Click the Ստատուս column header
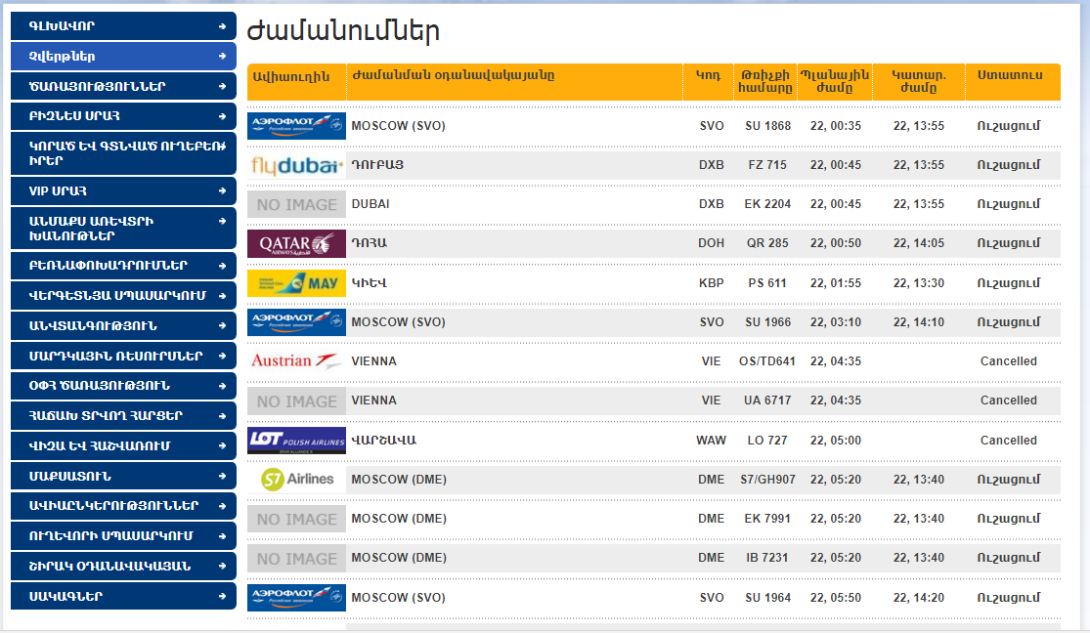Image resolution: width=1090 pixels, height=633 pixels. (1010, 75)
